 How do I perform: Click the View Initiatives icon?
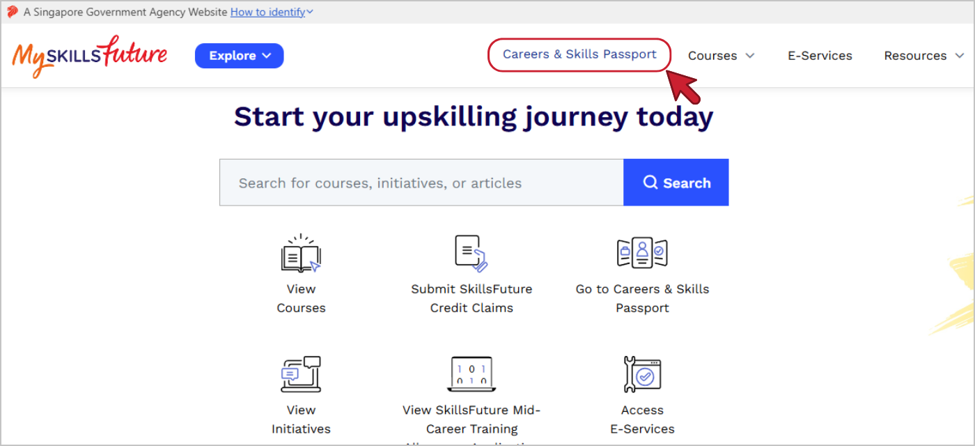click(x=301, y=374)
